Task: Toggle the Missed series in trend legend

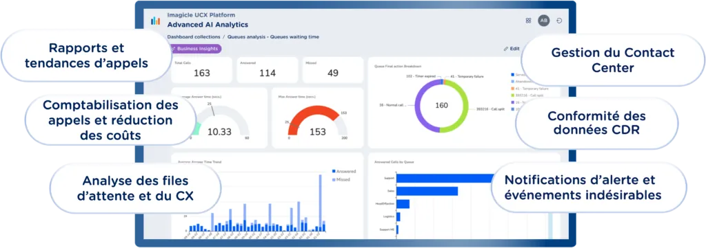Action: (x=341, y=179)
